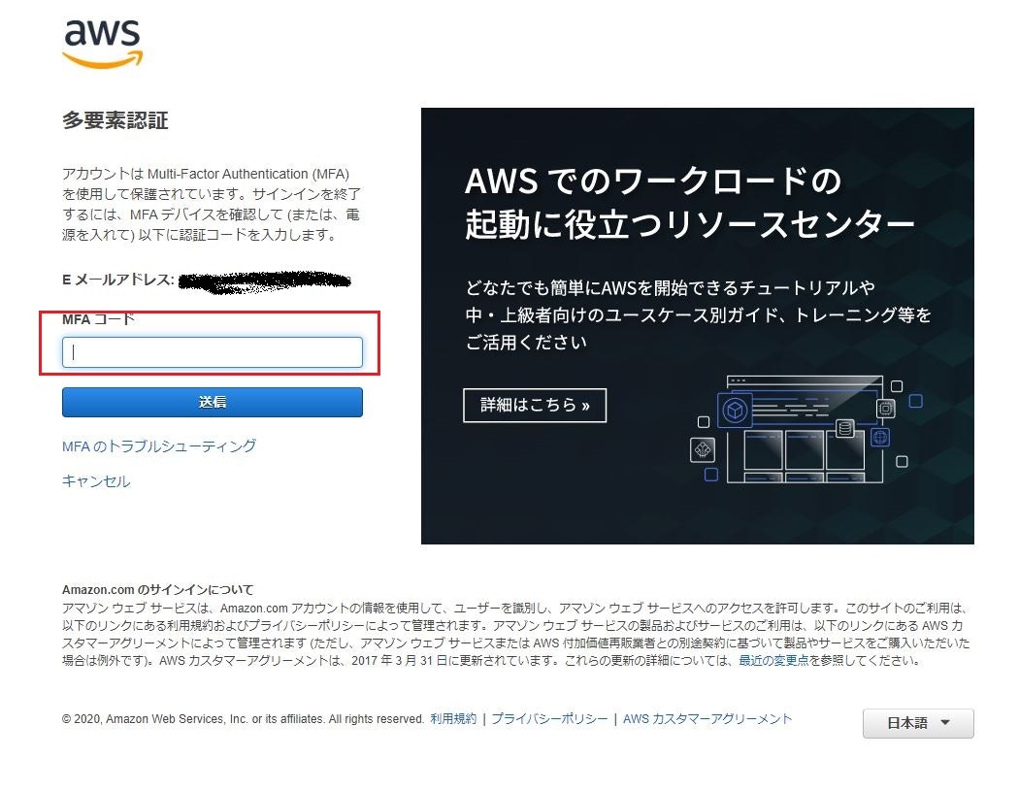Image resolution: width=1019 pixels, height=791 pixels.
Task: Click the redacted E メールアドレス value
Action: pos(265,281)
